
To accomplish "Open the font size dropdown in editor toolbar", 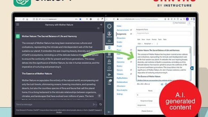I will [x=140, y=44].
